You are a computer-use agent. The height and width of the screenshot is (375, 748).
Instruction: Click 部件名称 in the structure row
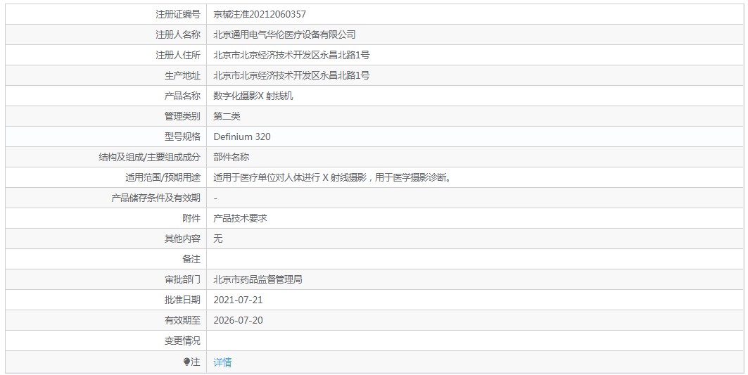click(231, 157)
